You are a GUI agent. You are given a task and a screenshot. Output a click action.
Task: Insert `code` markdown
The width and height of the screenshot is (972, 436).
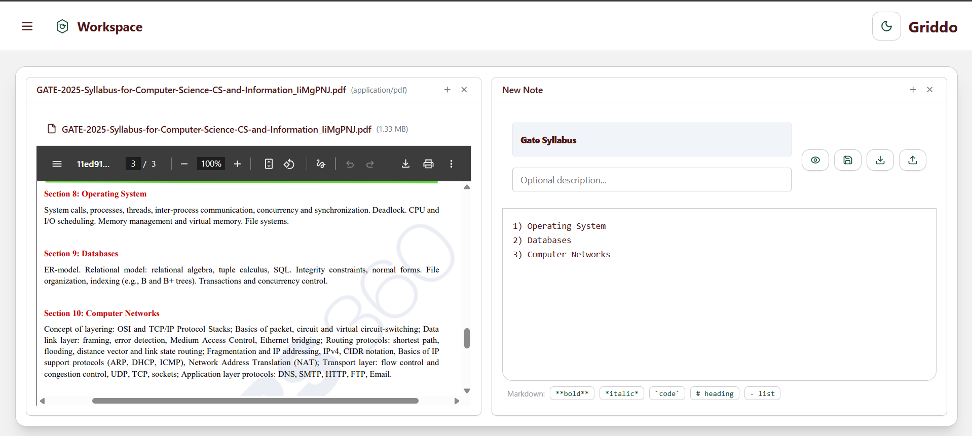[667, 393]
